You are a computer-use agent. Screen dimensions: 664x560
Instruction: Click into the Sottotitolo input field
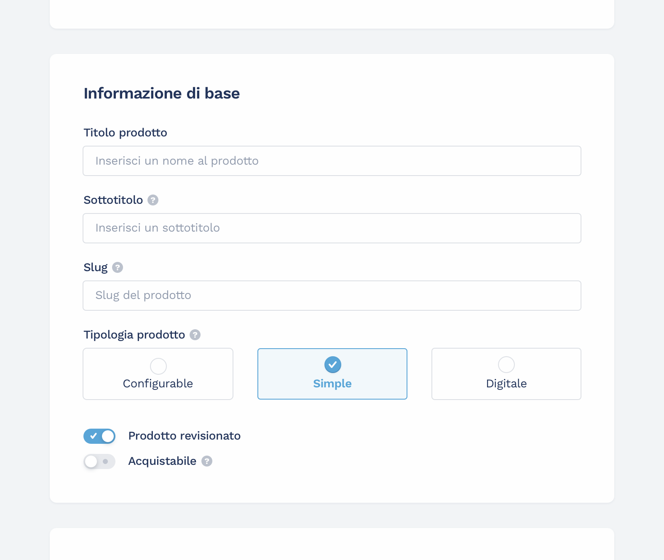coord(332,228)
